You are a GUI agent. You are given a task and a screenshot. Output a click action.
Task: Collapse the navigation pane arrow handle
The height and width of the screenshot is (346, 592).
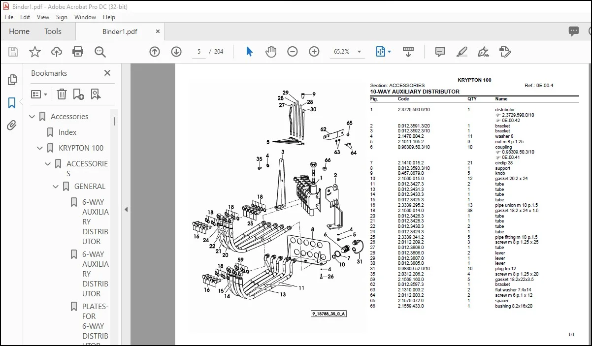126,209
